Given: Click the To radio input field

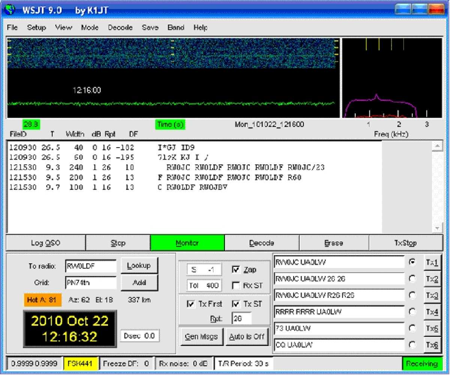Looking at the screenshot, I should (91, 266).
